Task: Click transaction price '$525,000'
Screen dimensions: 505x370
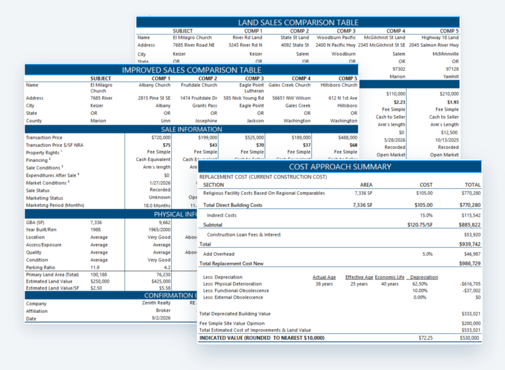Action: click(254, 138)
